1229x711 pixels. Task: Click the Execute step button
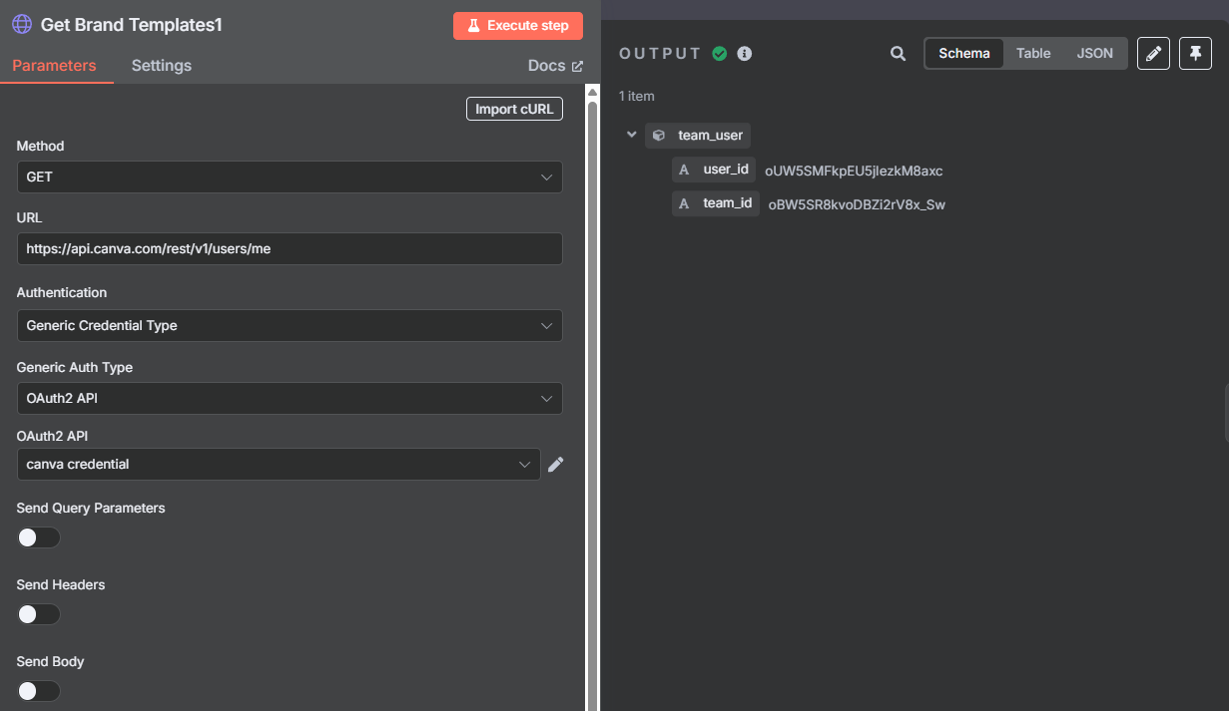pyautogui.click(x=517, y=26)
